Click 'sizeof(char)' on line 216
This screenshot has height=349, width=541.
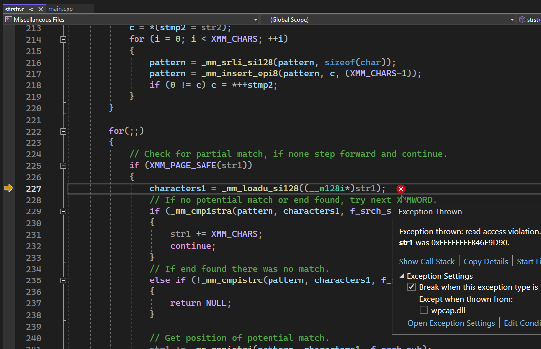(x=355, y=62)
